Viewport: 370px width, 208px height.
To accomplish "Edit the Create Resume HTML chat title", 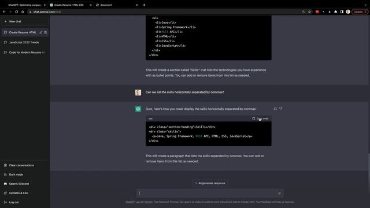I will pos(41,32).
